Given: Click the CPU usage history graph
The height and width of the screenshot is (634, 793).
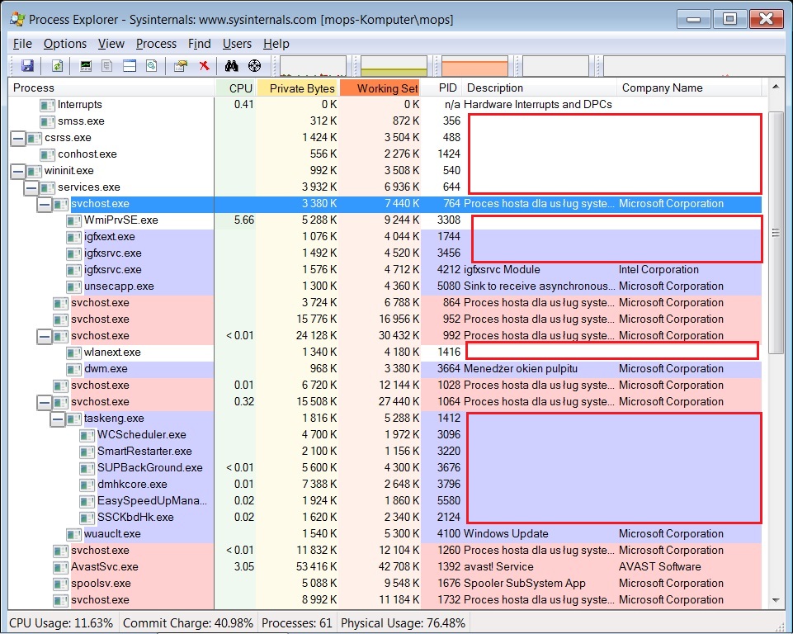Looking at the screenshot, I should tap(313, 66).
